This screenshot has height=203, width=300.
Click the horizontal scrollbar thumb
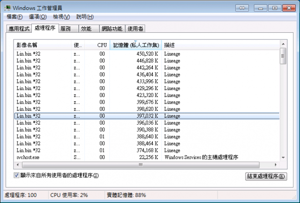(x=141, y=165)
